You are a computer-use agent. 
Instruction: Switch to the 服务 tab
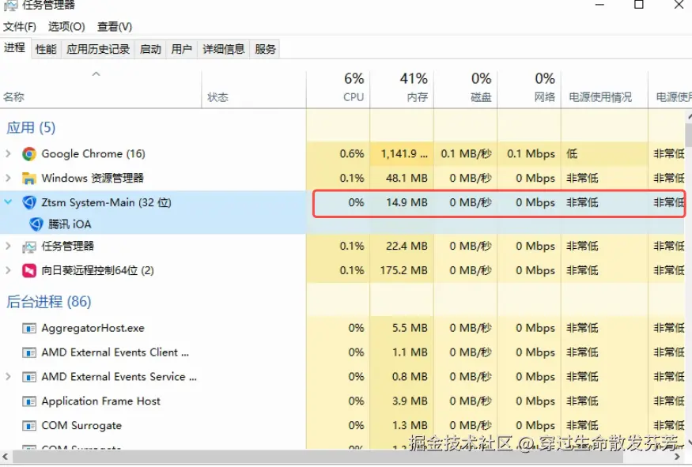tap(265, 49)
